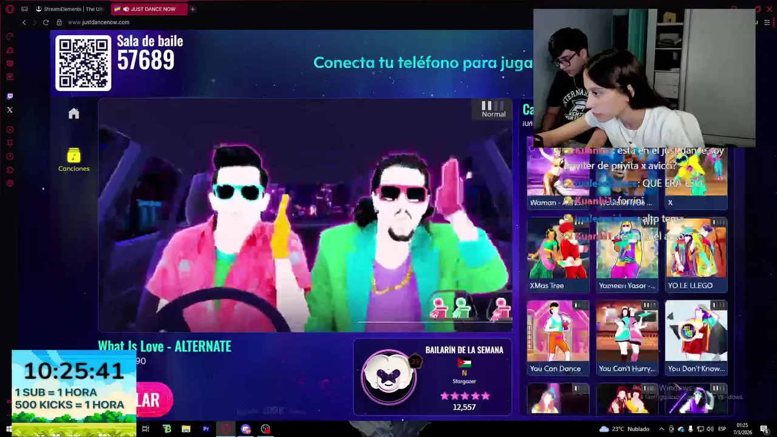The image size is (777, 437).
Task: Pick the You Can Dance song card
Action: (x=558, y=338)
